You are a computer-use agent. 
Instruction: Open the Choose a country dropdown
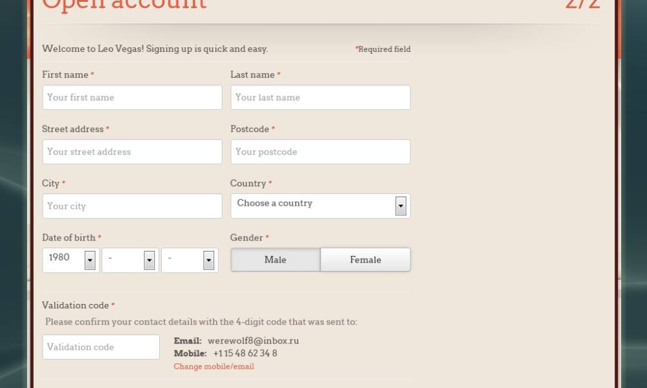point(320,206)
